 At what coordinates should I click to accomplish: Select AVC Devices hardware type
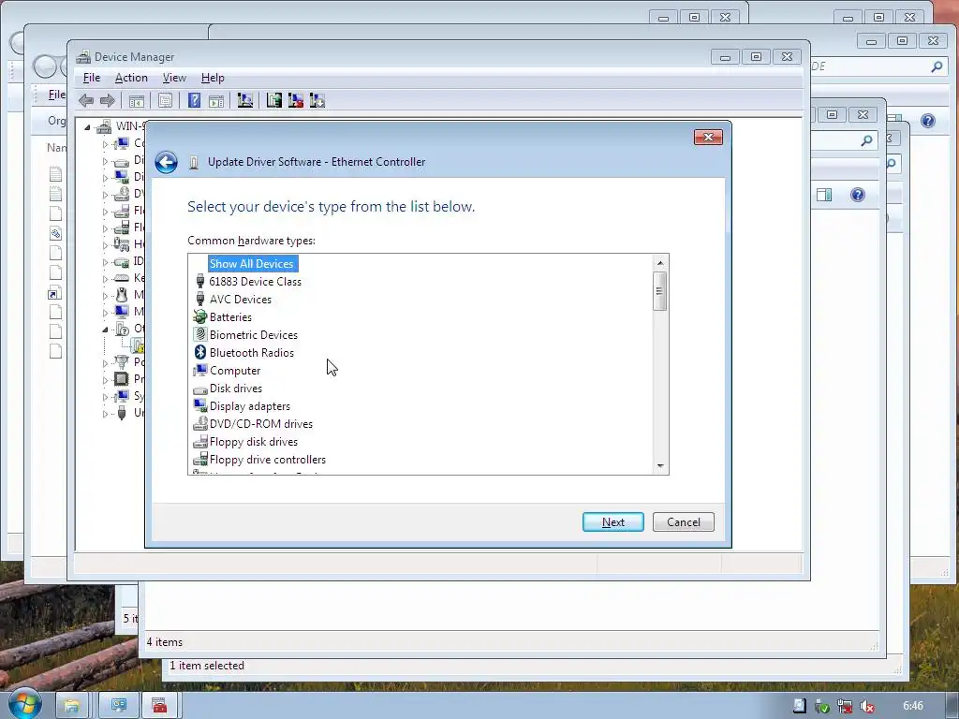tap(241, 300)
